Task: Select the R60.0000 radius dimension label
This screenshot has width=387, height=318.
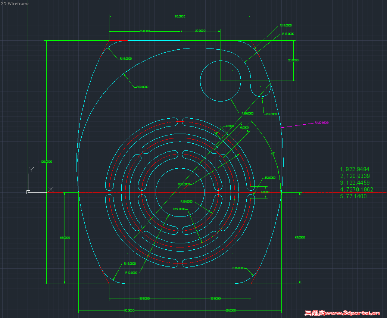Action: (143, 87)
